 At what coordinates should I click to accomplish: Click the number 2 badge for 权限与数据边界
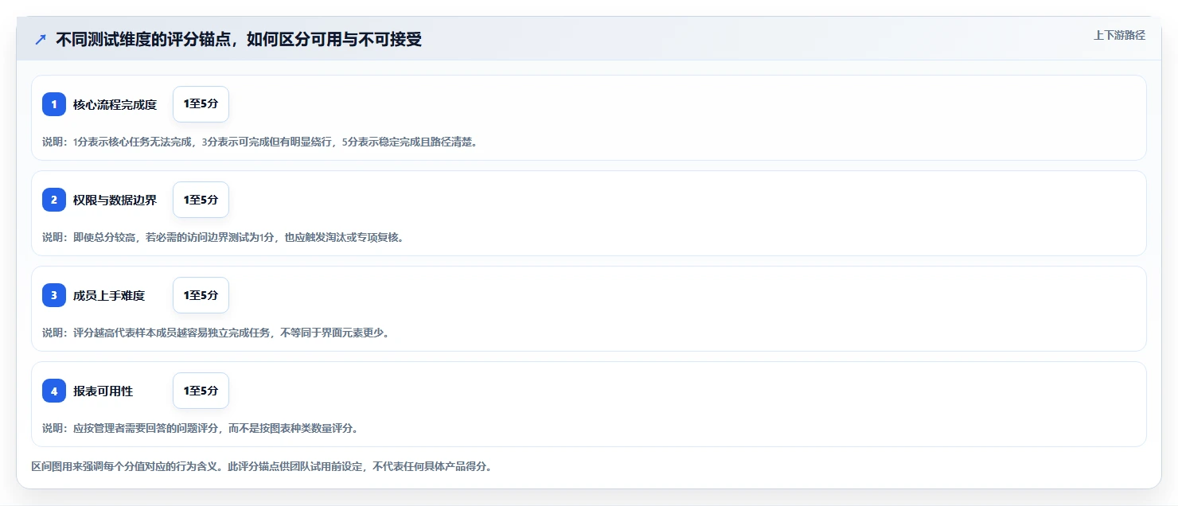click(54, 200)
